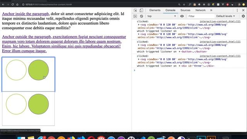The width and height of the screenshot is (247, 139).
Task: Open the 'top' JavaScript context dropdown
Action: [161, 16]
